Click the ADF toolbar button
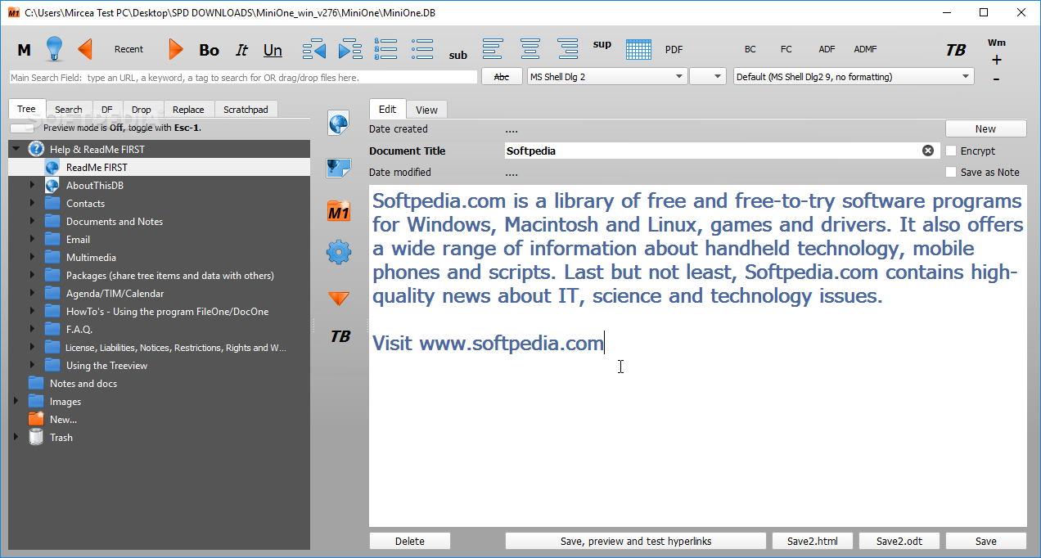 click(x=827, y=49)
